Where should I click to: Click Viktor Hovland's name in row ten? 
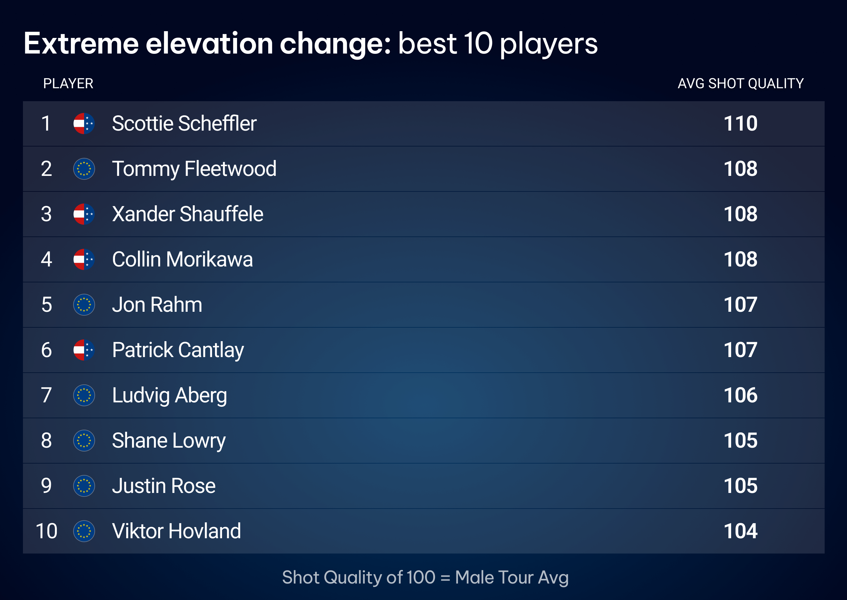click(176, 531)
